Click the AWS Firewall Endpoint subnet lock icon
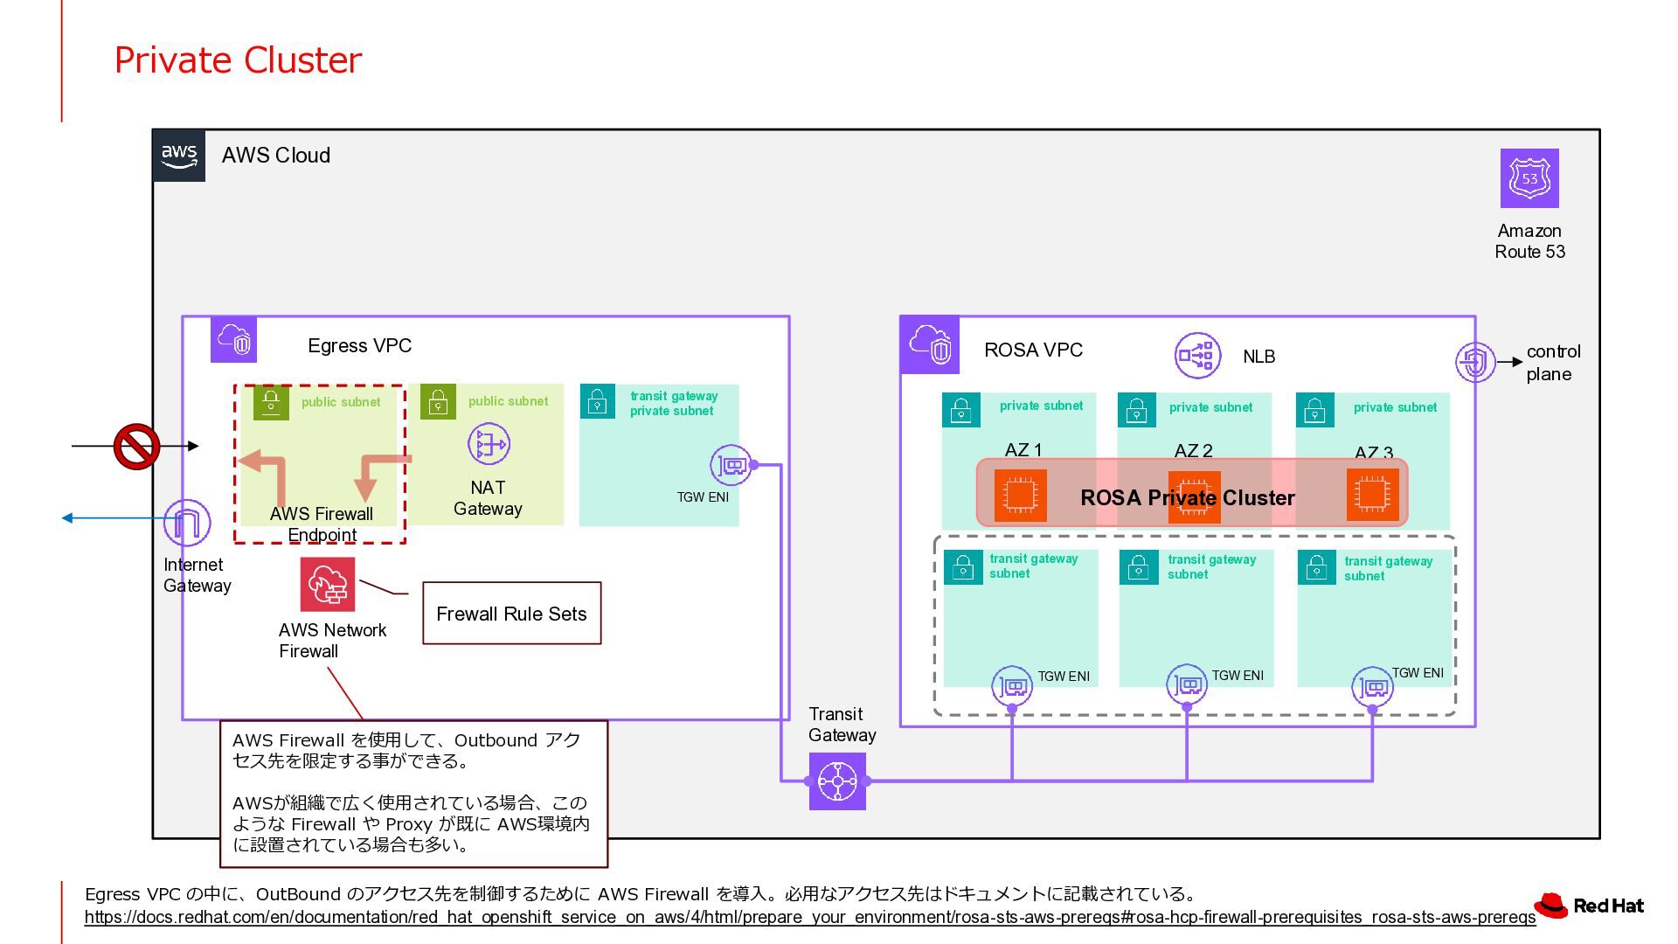Image resolution: width=1678 pixels, height=944 pixels. (271, 403)
